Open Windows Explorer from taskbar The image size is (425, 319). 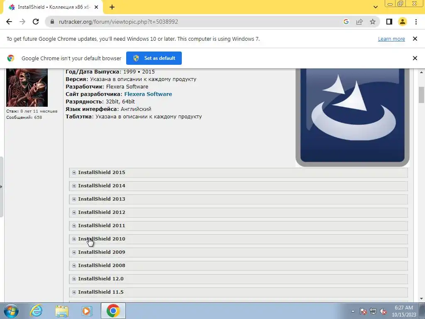click(62, 311)
